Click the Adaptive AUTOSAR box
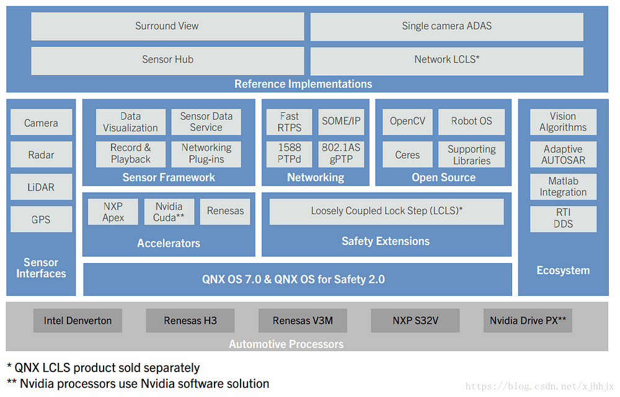The height and width of the screenshot is (397, 620). pos(563,154)
